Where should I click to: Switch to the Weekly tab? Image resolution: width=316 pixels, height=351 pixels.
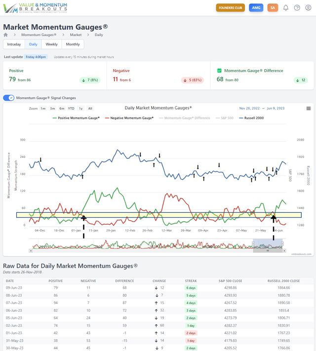point(51,44)
